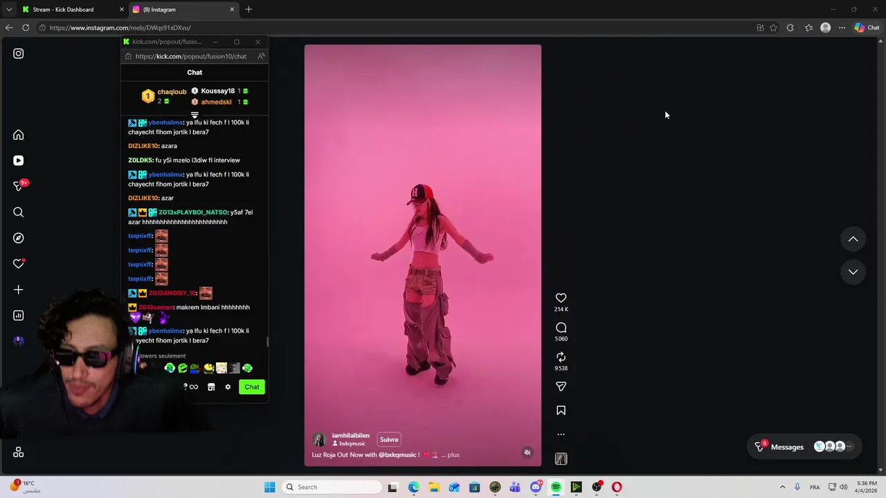Like the reel with heart icon
Image resolution: width=886 pixels, height=498 pixels.
pyautogui.click(x=561, y=298)
